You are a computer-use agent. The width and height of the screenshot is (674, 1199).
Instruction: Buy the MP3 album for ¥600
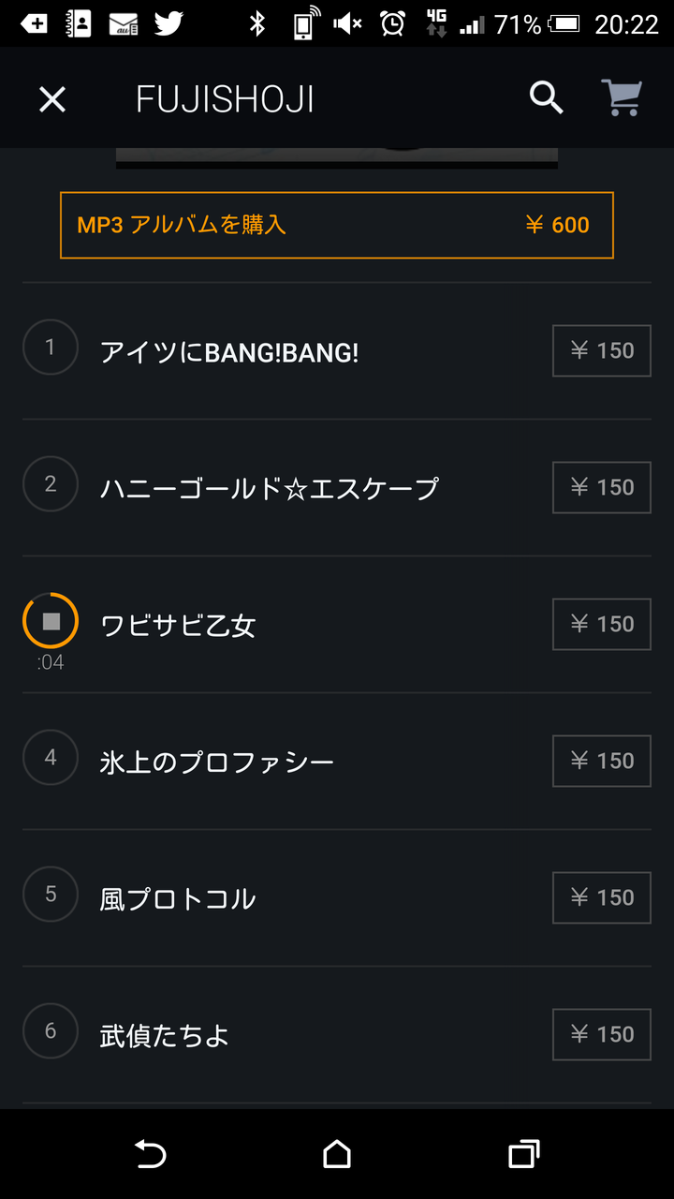click(337, 225)
